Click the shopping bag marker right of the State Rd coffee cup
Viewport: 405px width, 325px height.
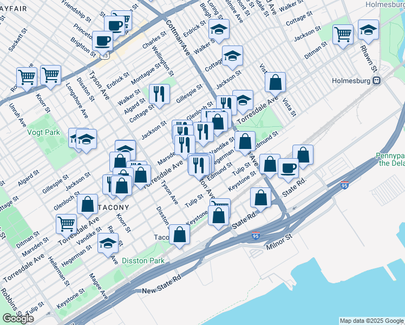pos(303,155)
